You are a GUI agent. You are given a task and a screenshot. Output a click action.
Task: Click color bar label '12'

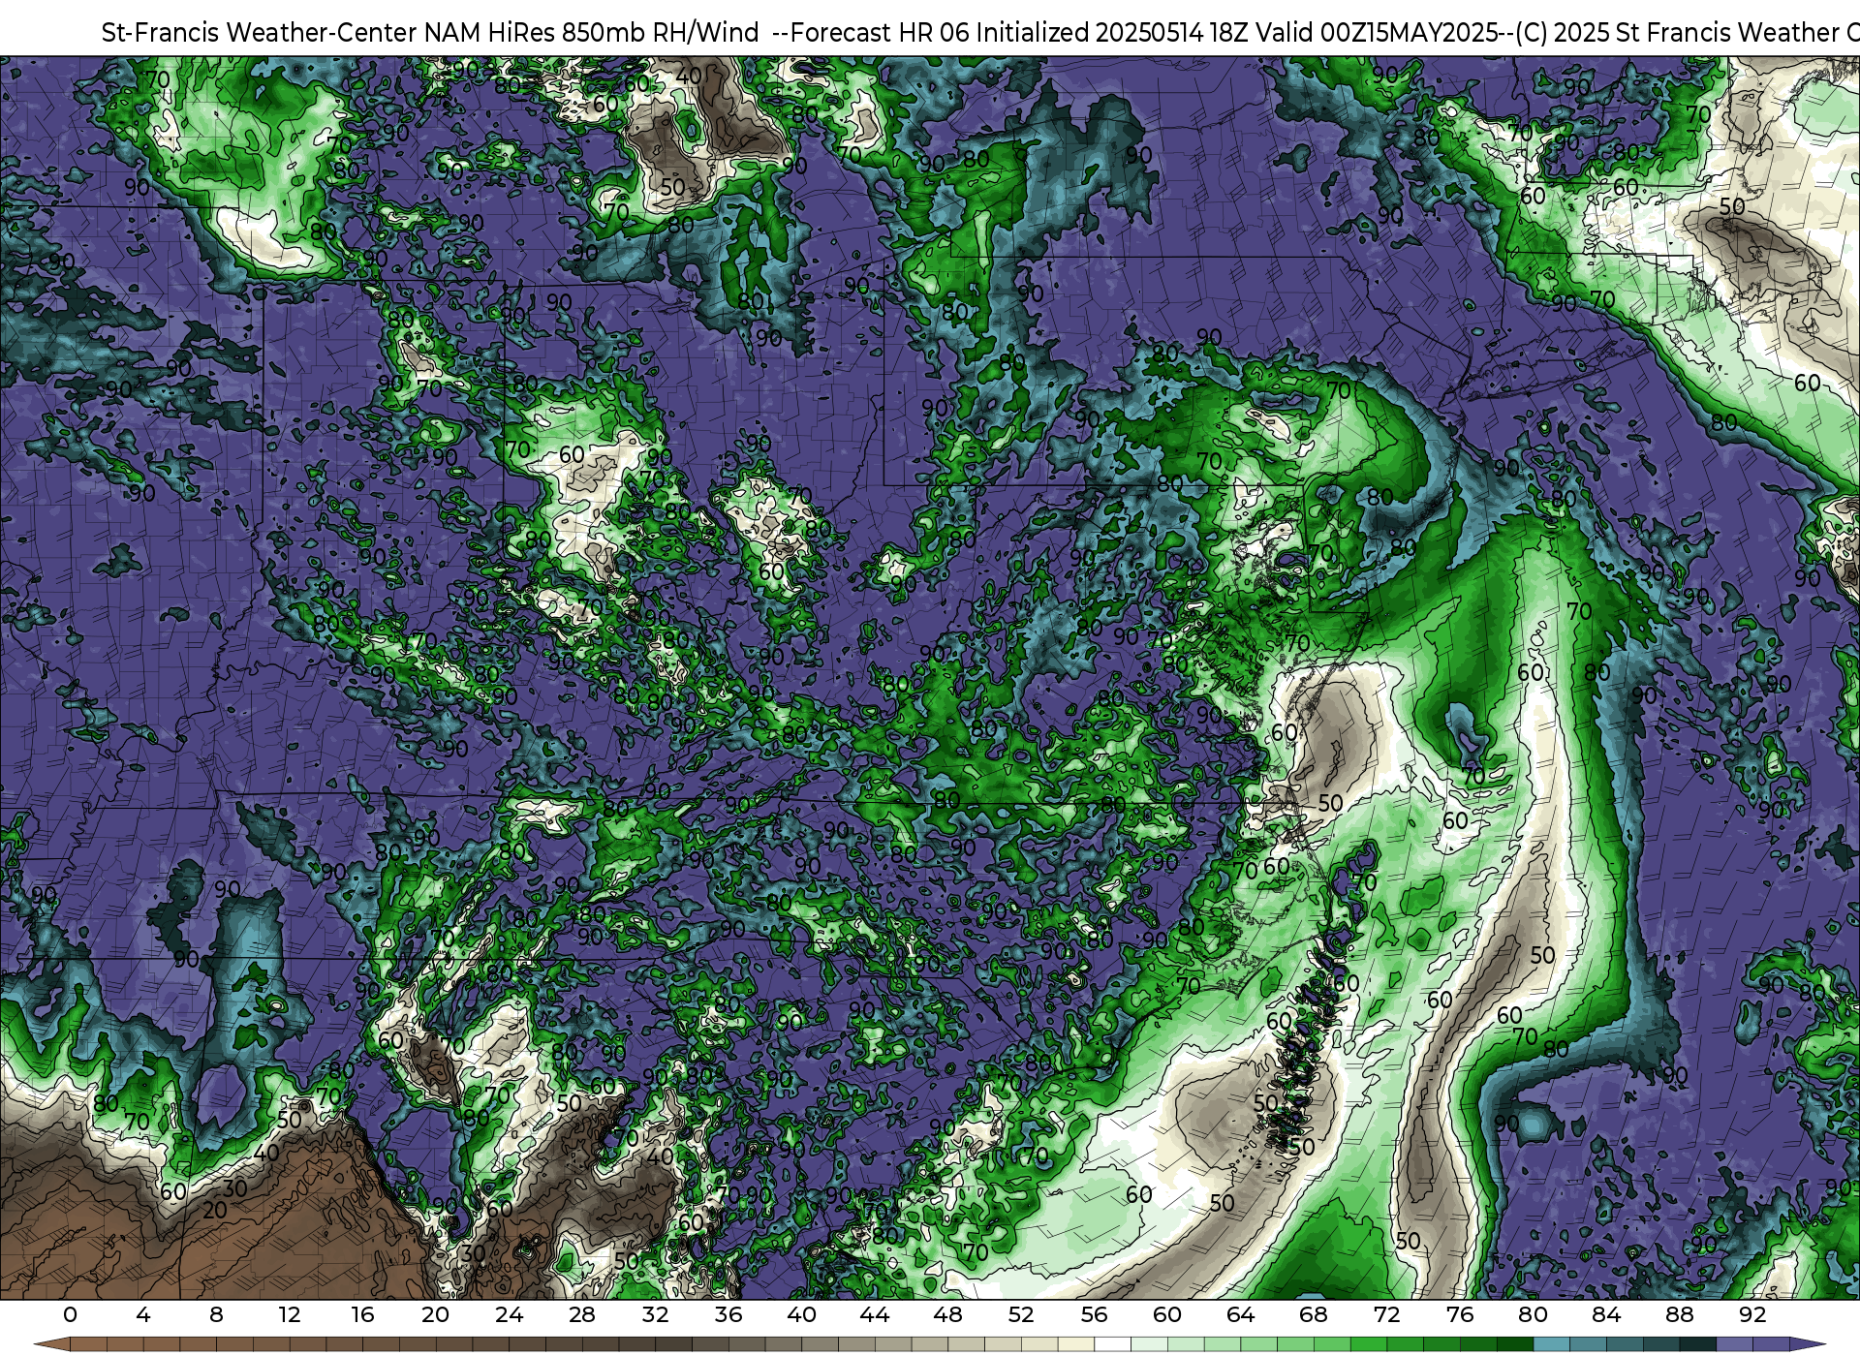click(x=290, y=1314)
